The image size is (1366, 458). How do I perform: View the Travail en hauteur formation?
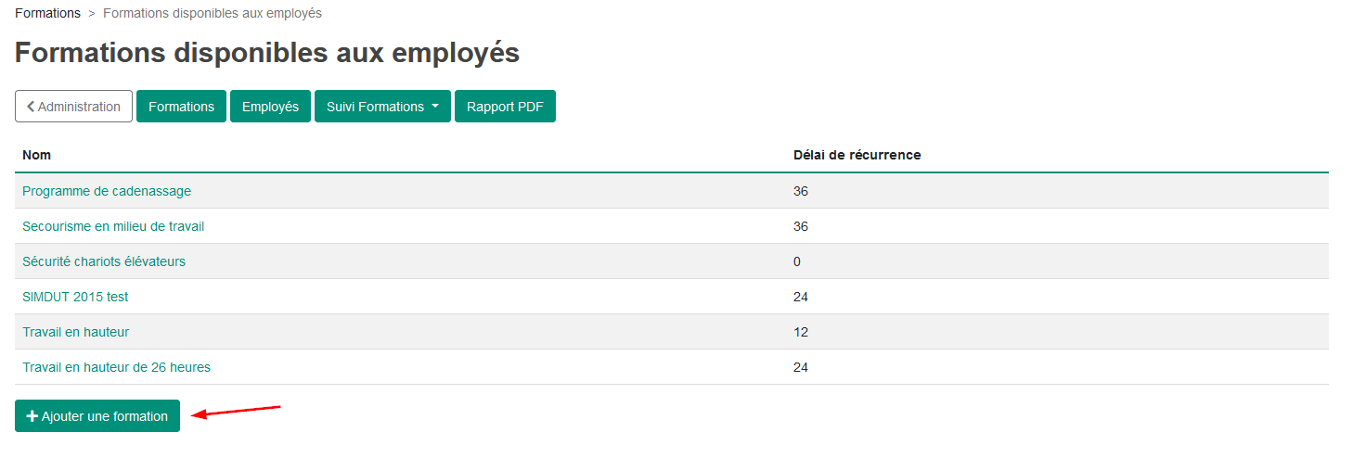point(76,332)
